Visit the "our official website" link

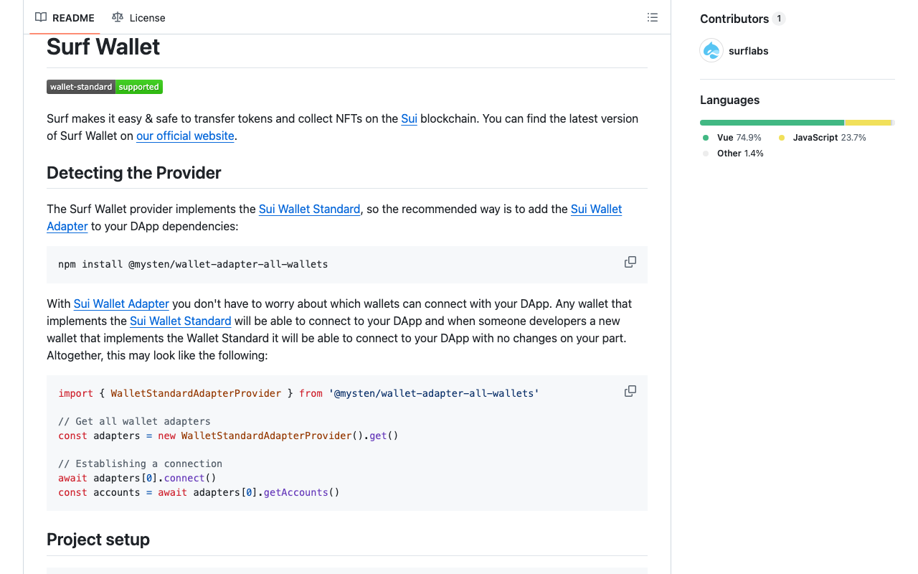pos(185,136)
